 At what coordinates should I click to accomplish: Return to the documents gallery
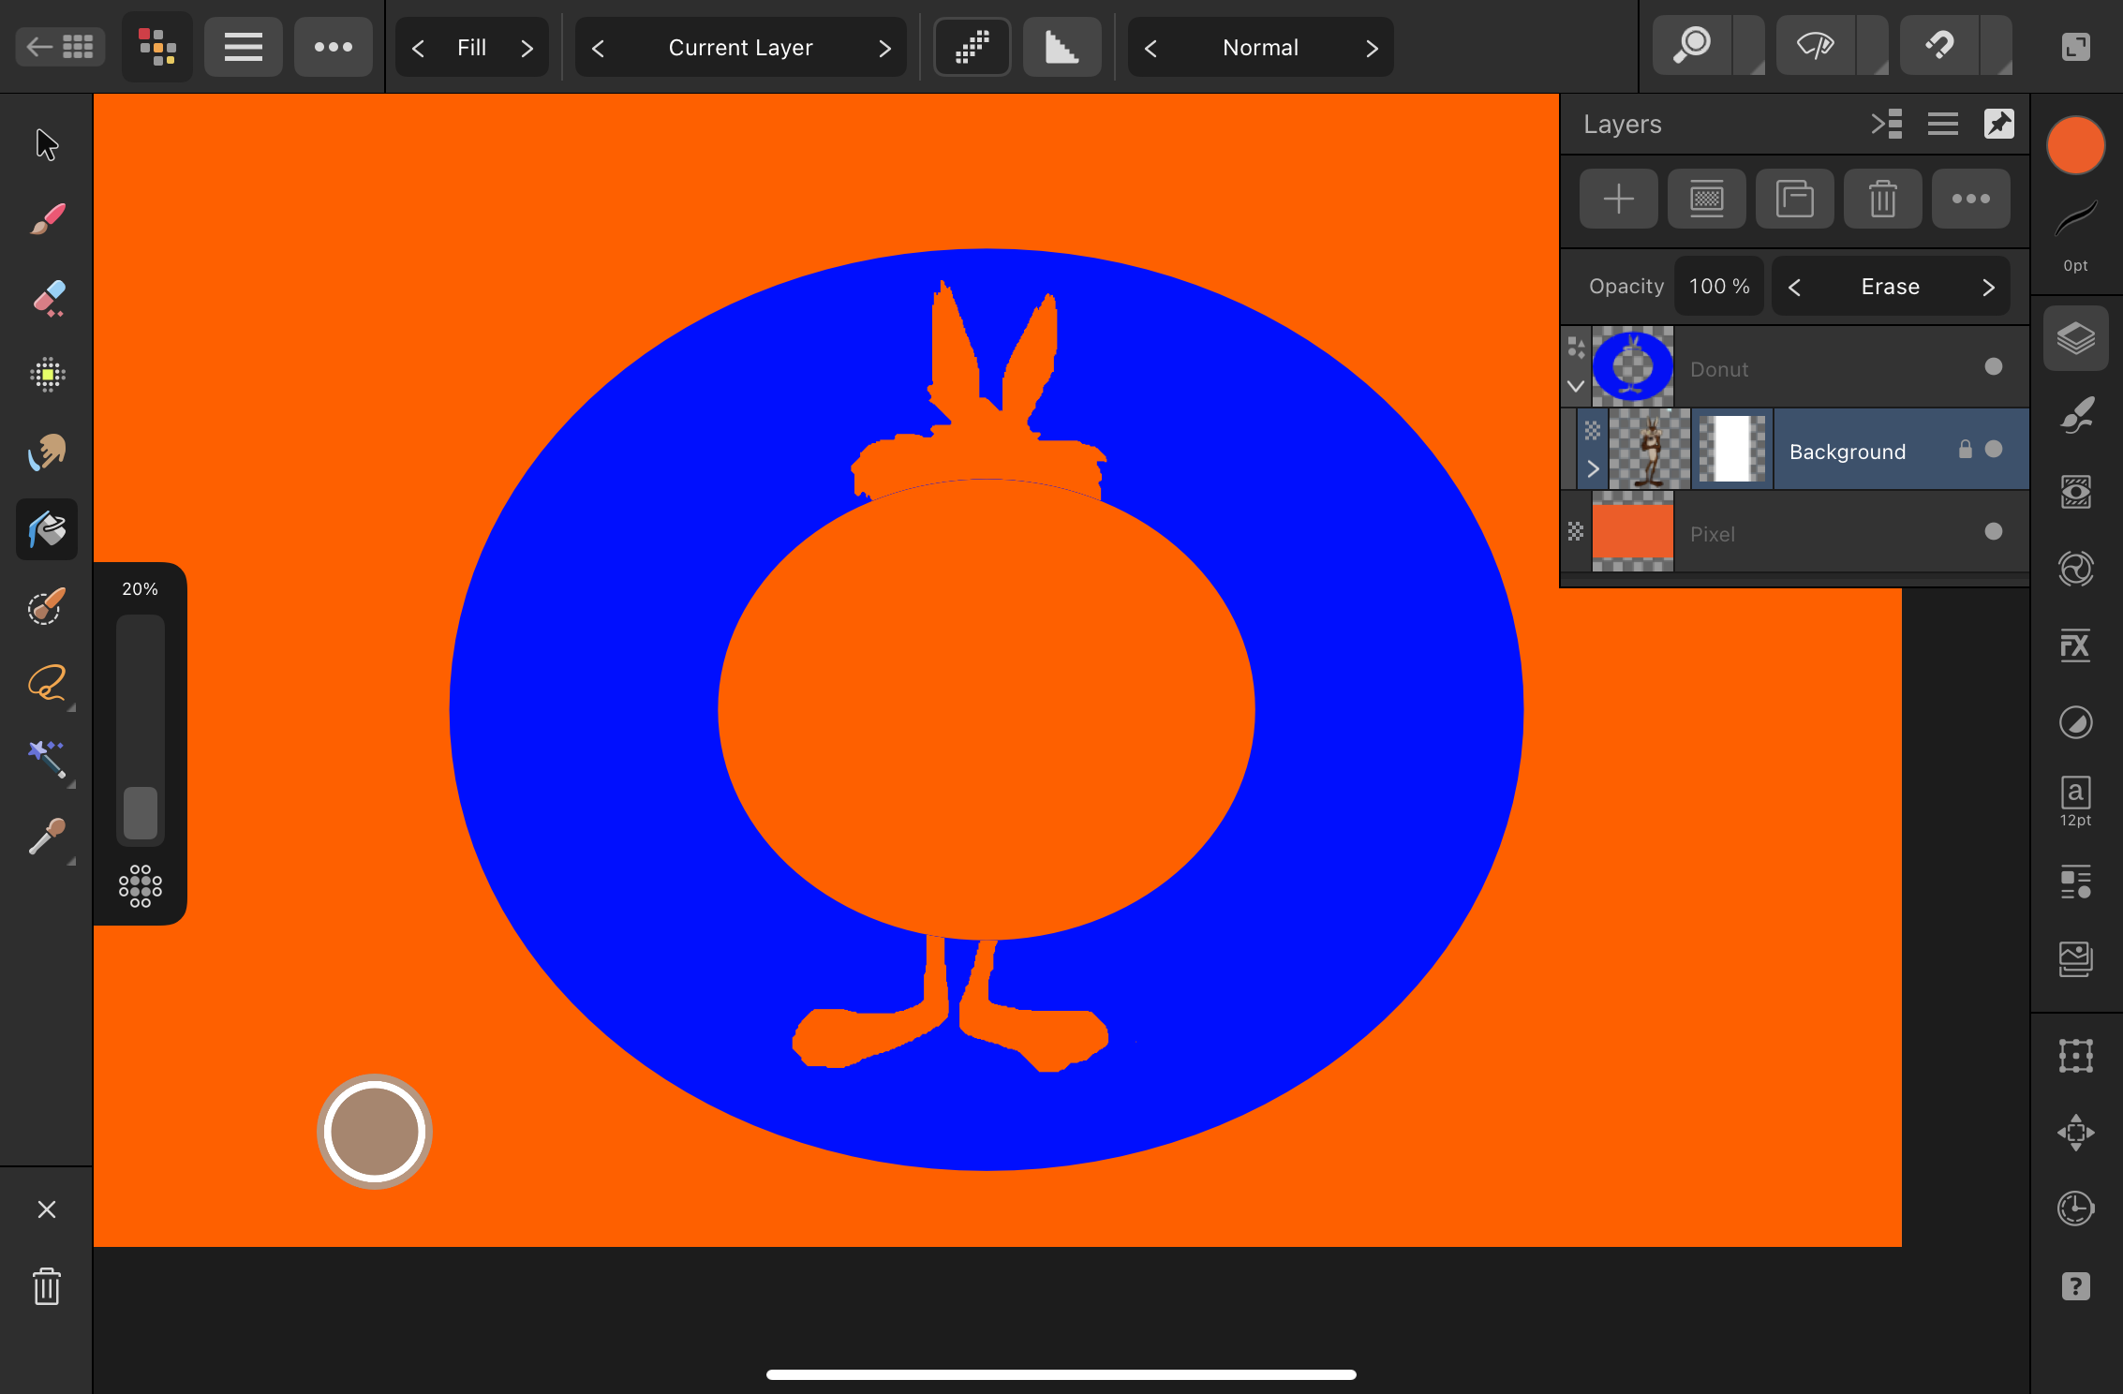[60, 47]
